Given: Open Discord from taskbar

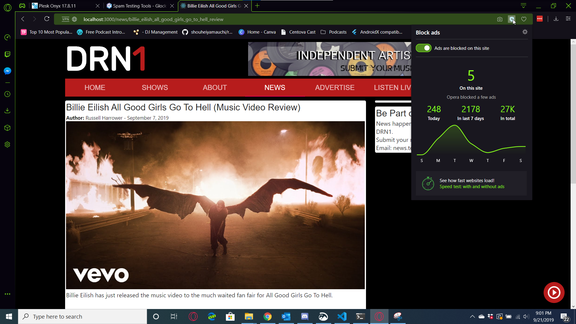Looking at the screenshot, I should click(305, 316).
